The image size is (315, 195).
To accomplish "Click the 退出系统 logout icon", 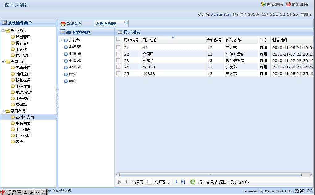I will click(x=288, y=4).
